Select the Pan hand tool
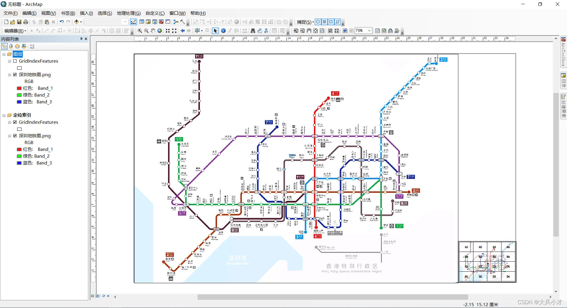The width and height of the screenshot is (567, 308). 153,31
